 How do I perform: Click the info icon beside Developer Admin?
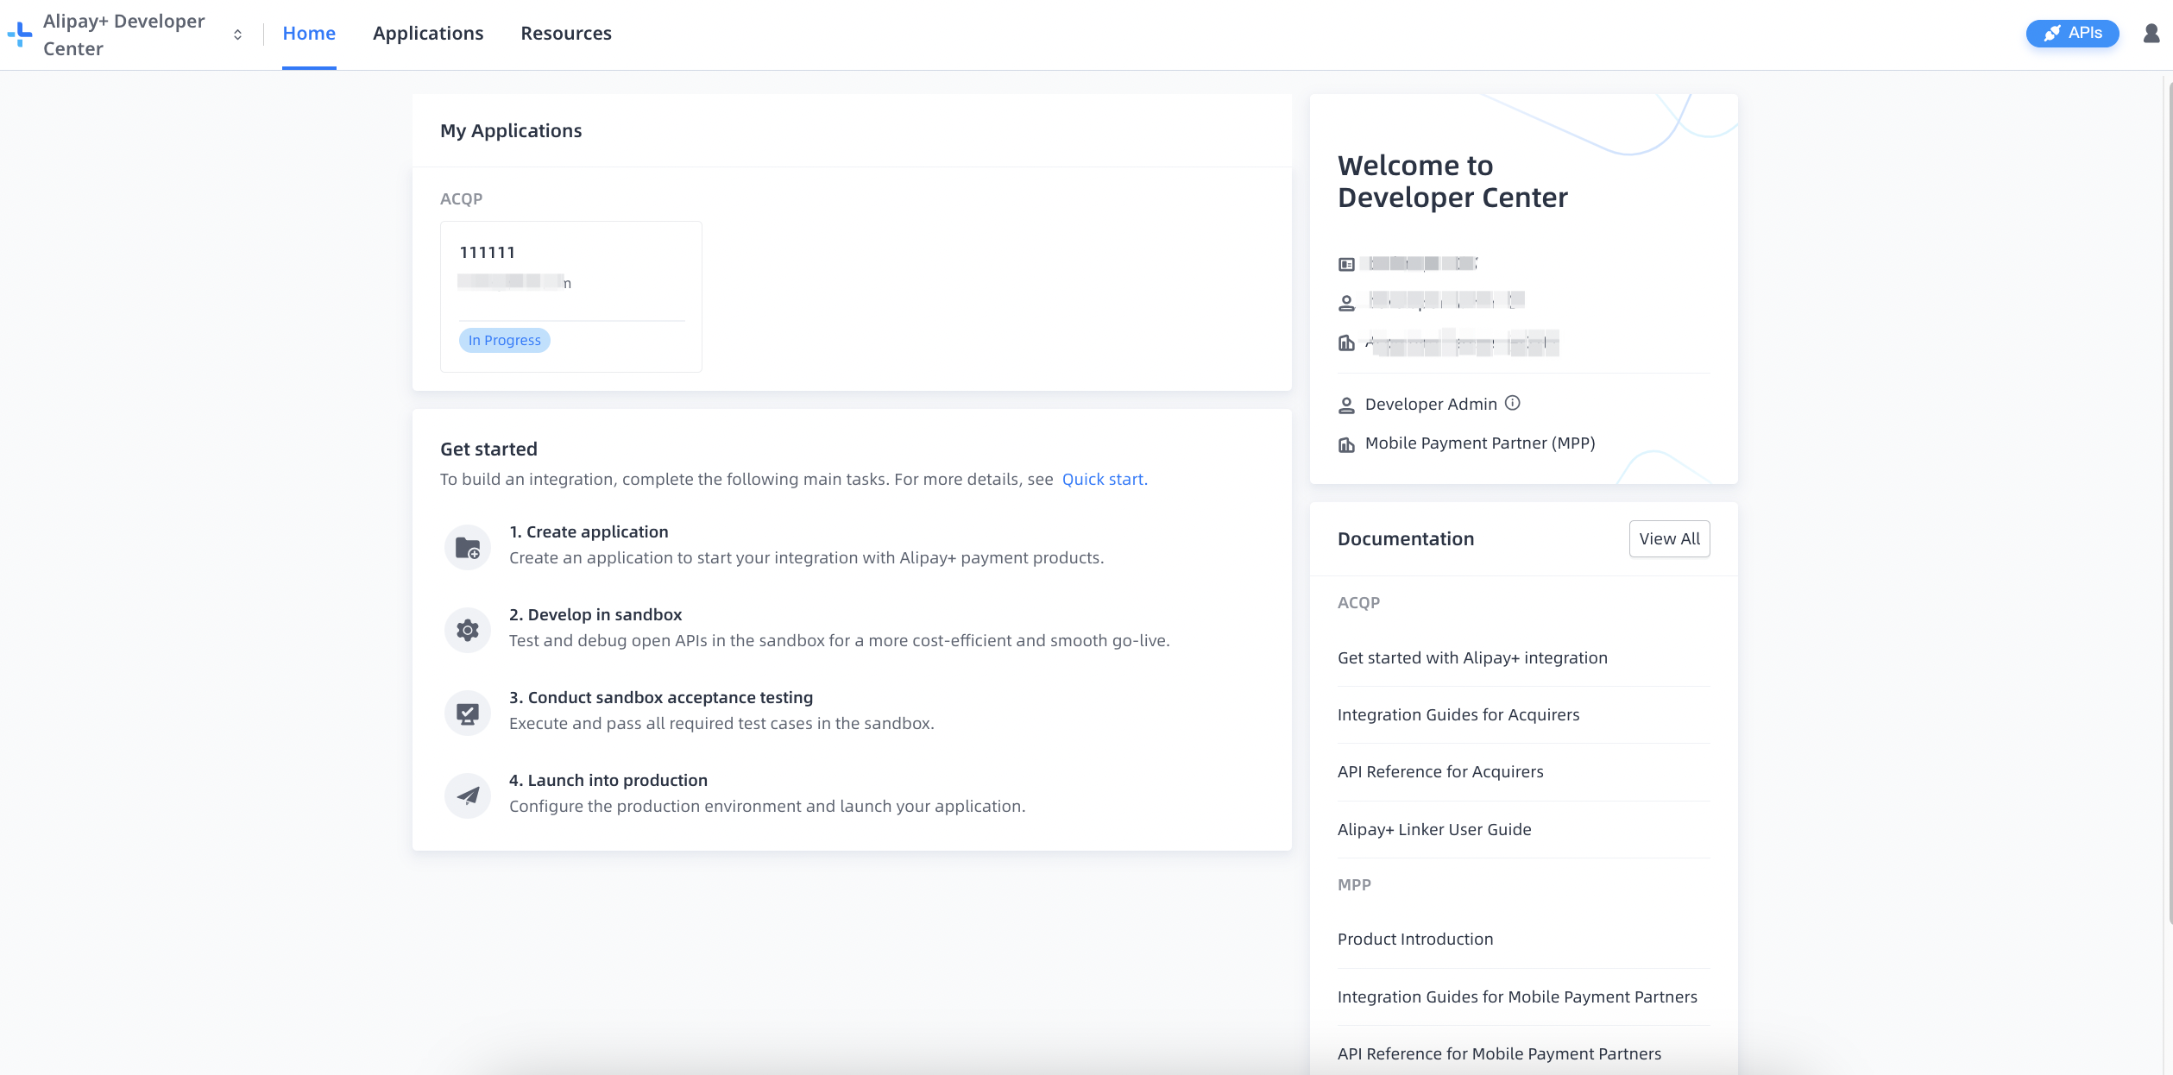(1512, 402)
